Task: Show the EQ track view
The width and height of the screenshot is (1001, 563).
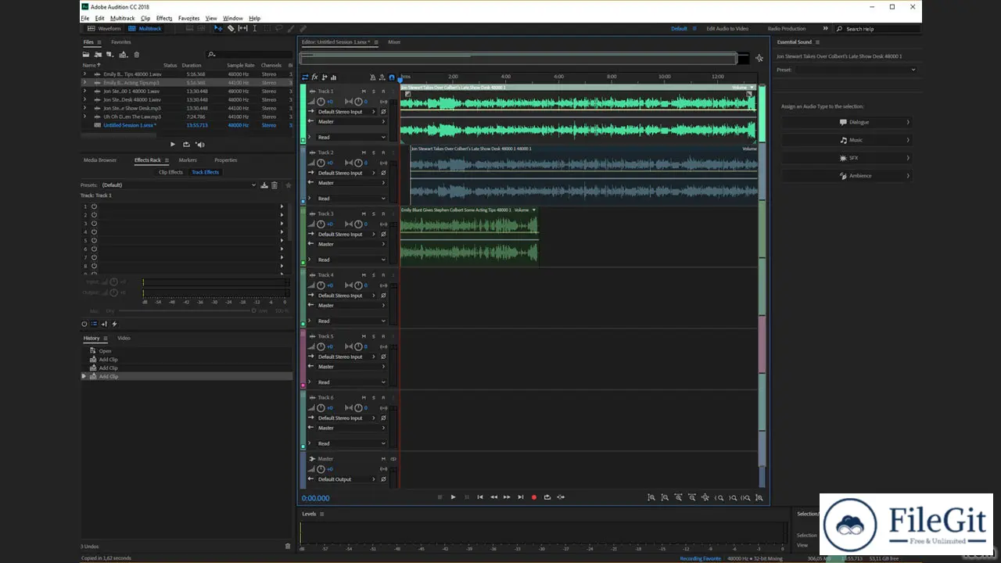Action: click(x=333, y=77)
